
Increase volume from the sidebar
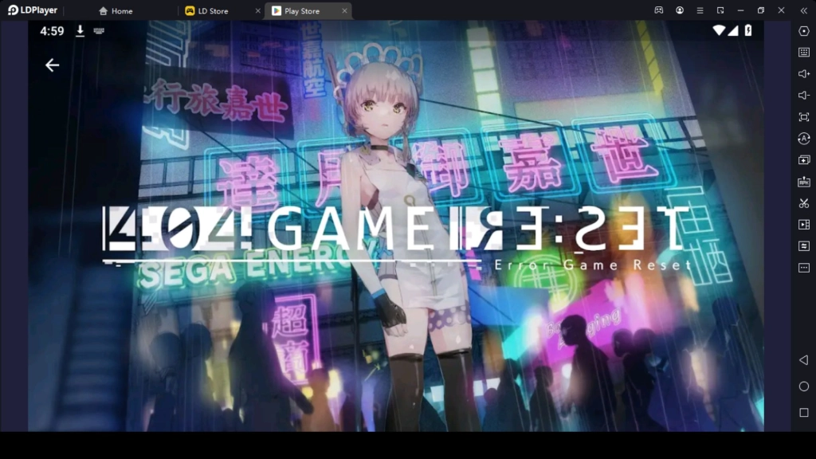tap(803, 74)
